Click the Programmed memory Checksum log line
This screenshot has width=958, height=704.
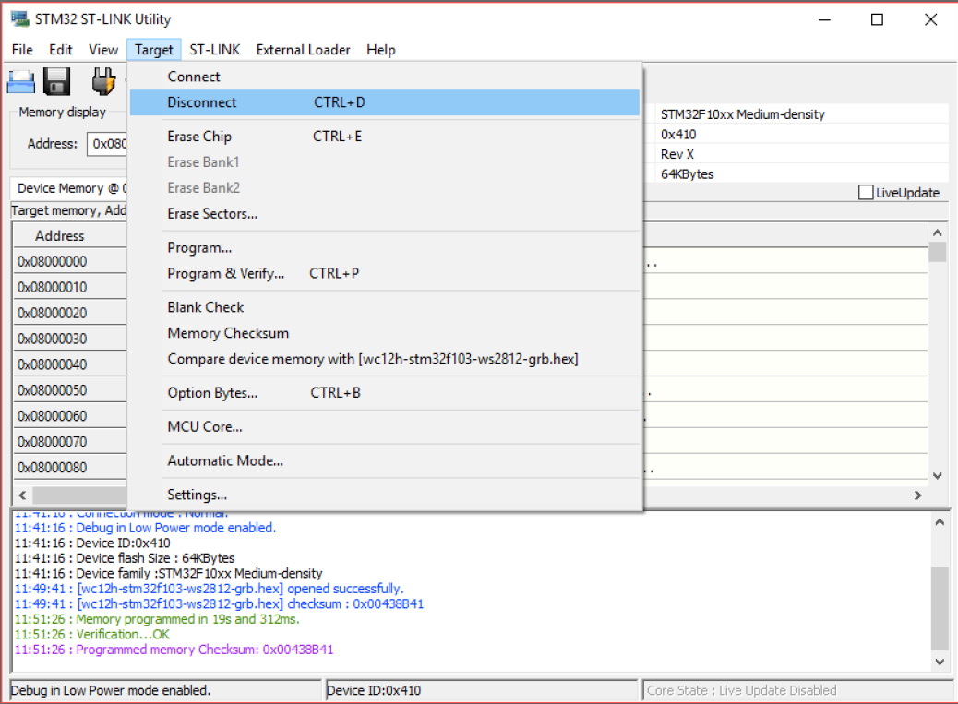[174, 650]
